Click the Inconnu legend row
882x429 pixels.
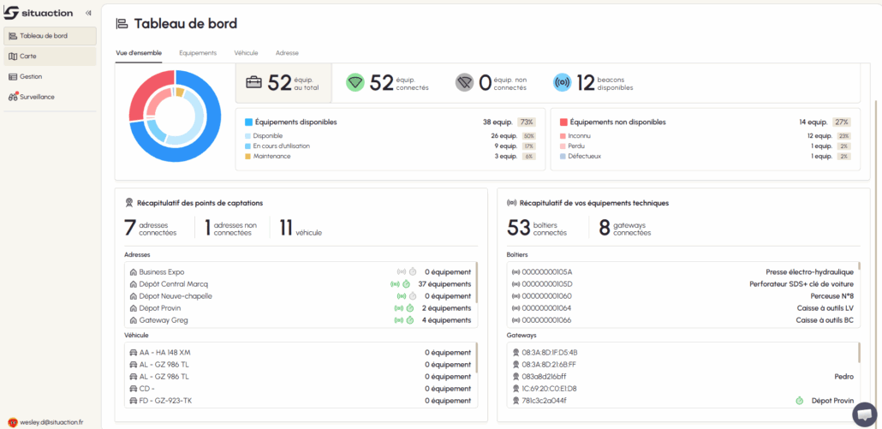click(706, 136)
